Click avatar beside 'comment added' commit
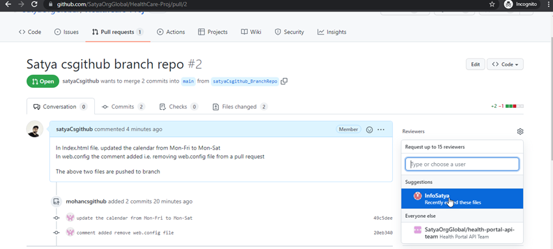The image size is (553, 249). 70,233
